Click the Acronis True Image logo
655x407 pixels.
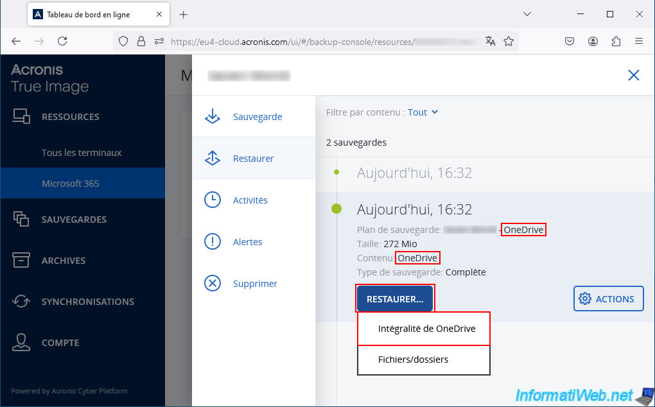(x=49, y=78)
